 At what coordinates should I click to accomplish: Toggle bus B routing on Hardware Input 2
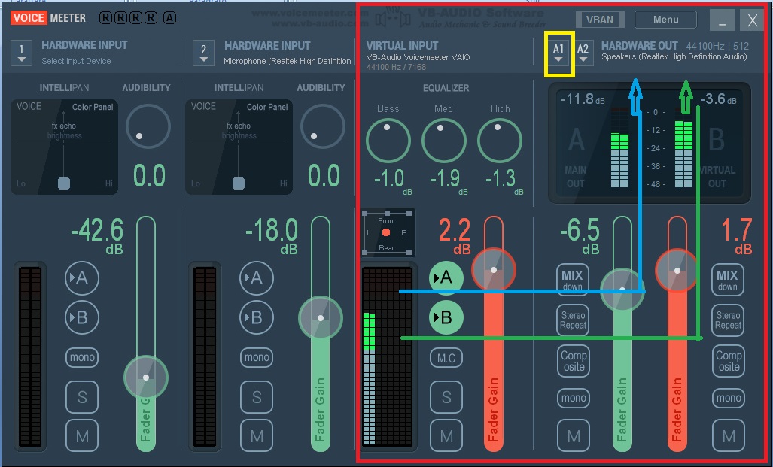(x=257, y=317)
